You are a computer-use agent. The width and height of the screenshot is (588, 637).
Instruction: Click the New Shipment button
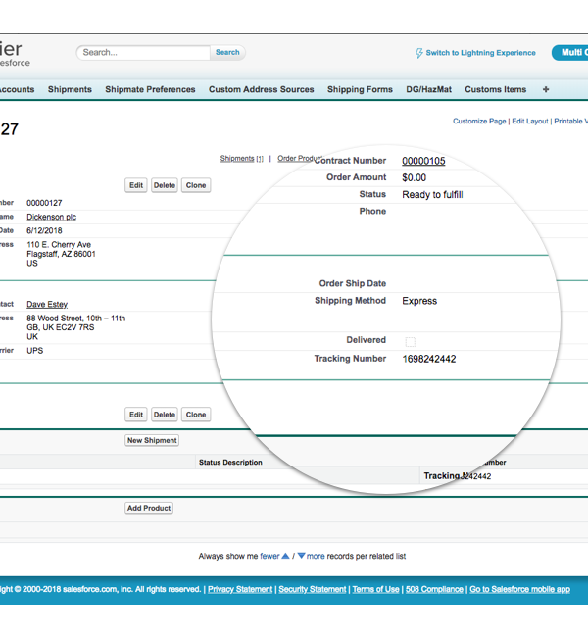152,440
